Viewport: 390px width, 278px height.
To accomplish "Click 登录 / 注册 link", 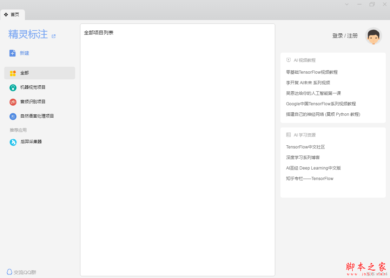I will point(345,36).
